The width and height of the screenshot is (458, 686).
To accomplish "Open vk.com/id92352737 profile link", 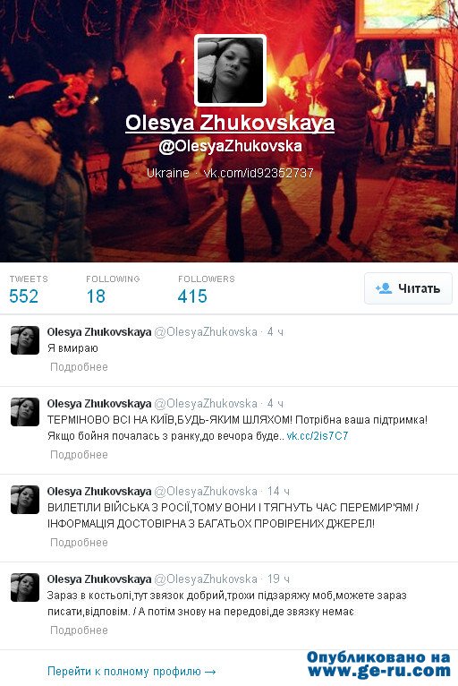I will pos(259,173).
